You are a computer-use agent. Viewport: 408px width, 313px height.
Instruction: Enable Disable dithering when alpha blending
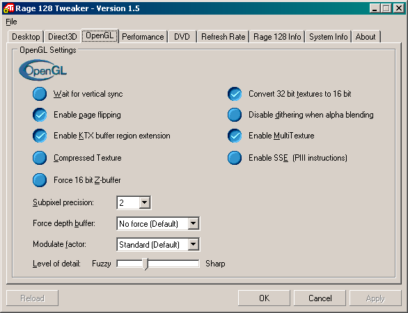(235, 115)
